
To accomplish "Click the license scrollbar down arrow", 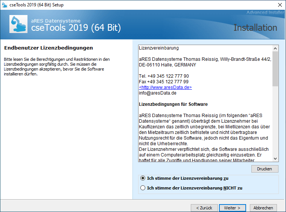I will tap(275, 159).
